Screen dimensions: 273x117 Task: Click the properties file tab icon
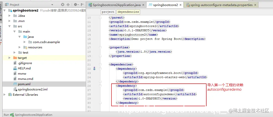coord(188,5)
